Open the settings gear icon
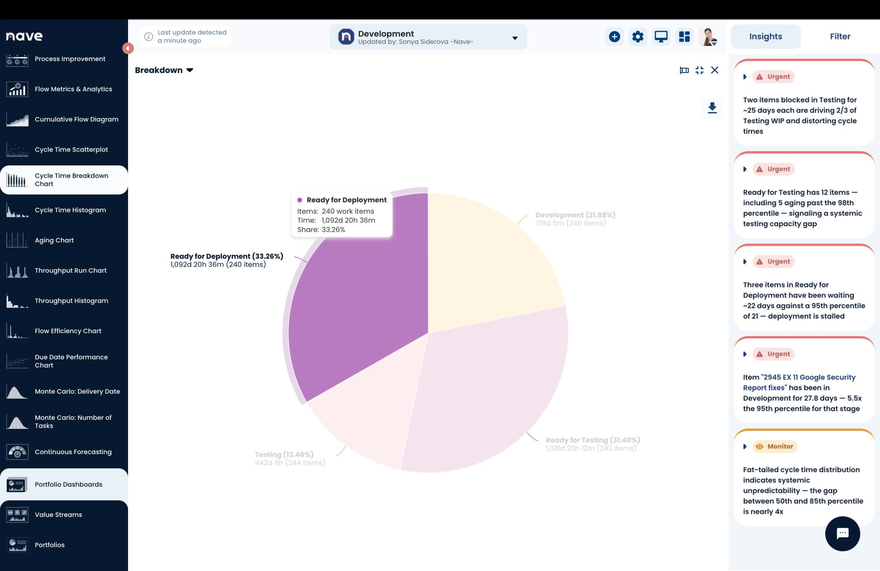 [638, 36]
